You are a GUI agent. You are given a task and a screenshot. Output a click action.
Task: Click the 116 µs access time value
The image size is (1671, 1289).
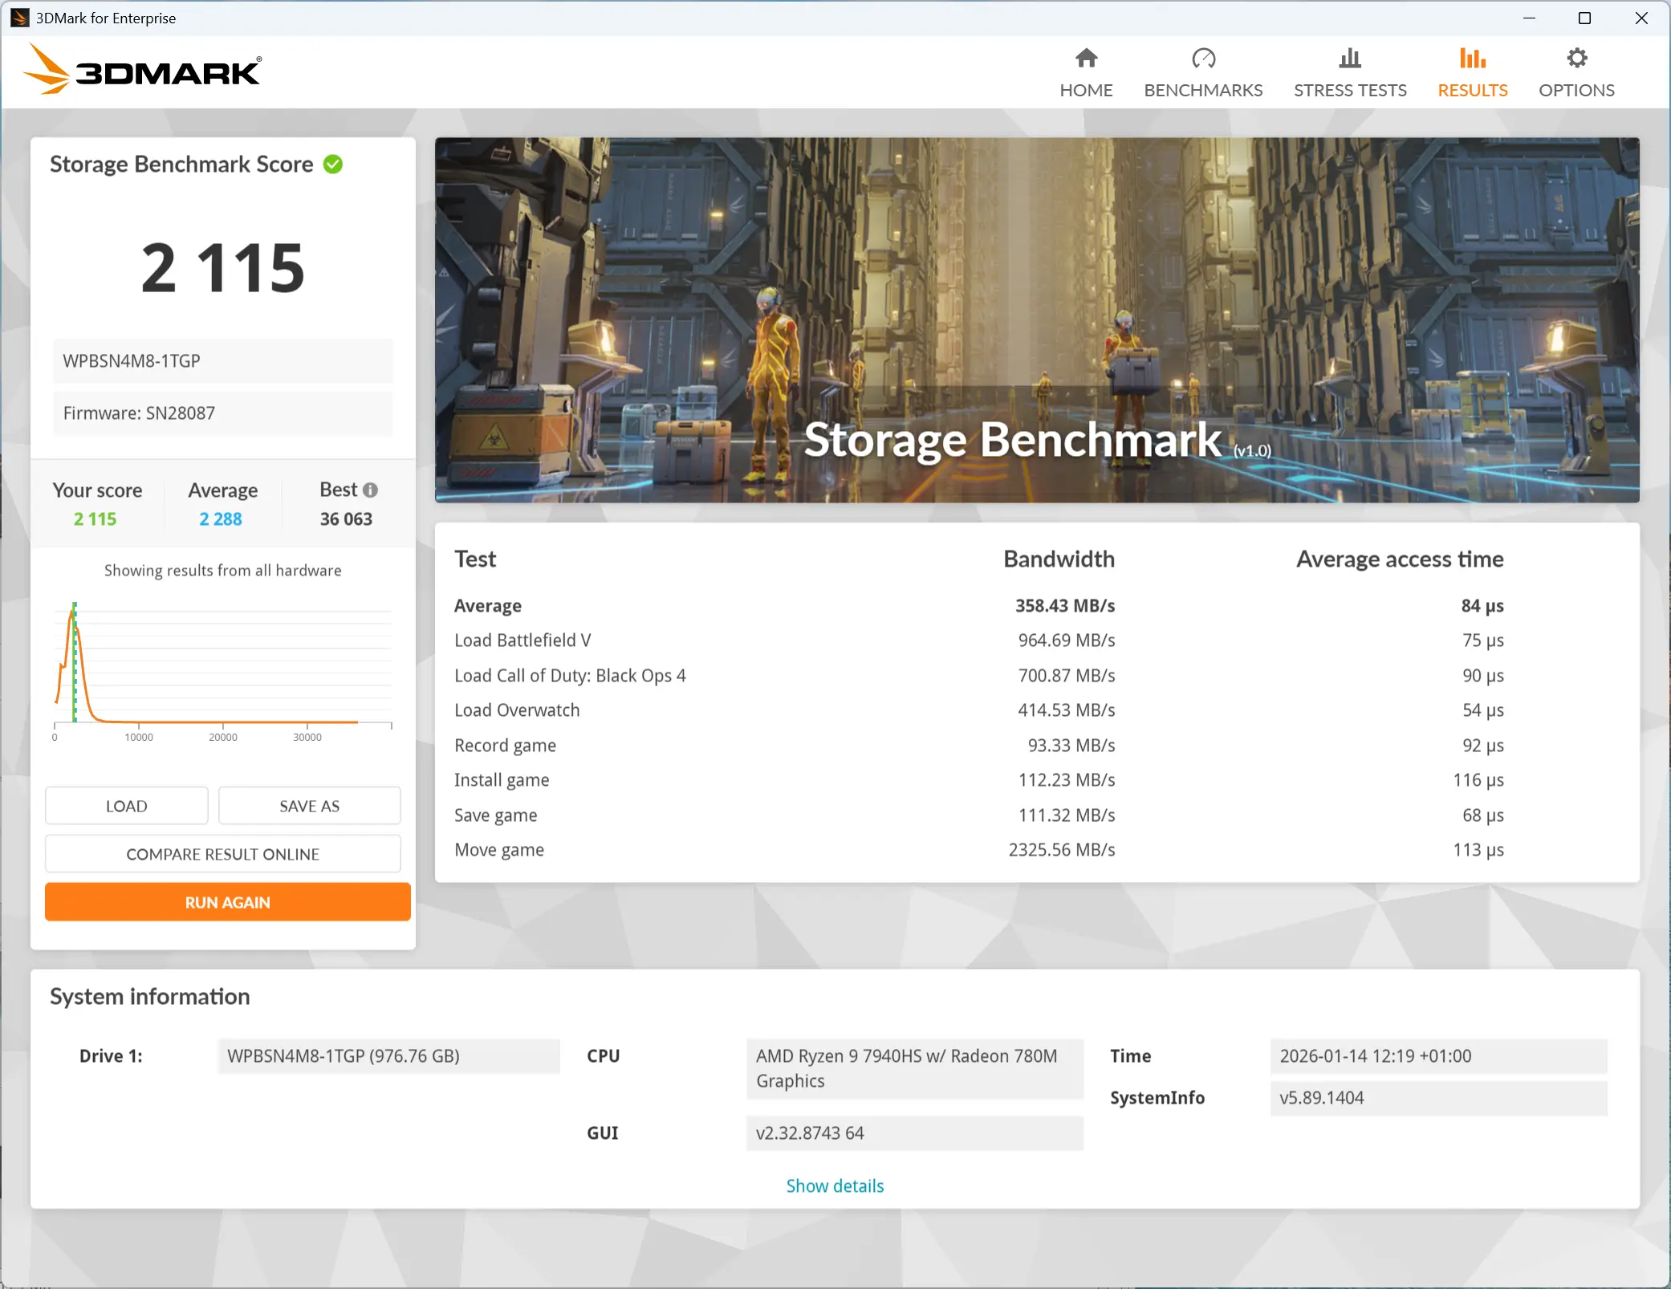click(1478, 780)
